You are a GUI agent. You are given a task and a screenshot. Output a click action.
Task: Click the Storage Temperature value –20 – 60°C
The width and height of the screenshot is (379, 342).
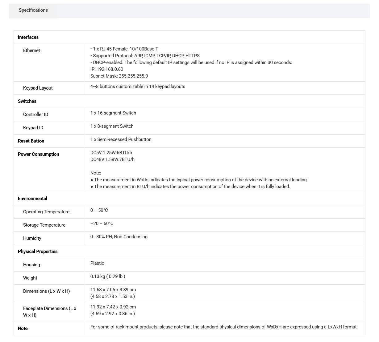pyautogui.click(x=102, y=223)
